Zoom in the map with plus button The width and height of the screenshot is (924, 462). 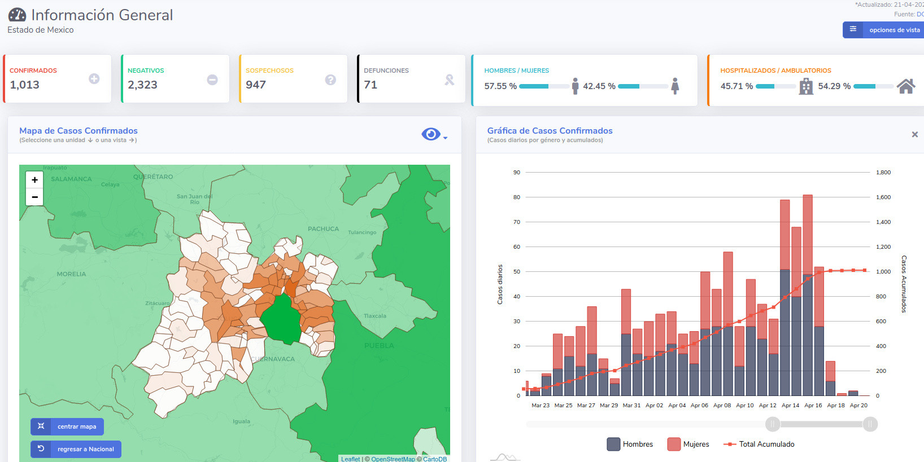(x=34, y=179)
